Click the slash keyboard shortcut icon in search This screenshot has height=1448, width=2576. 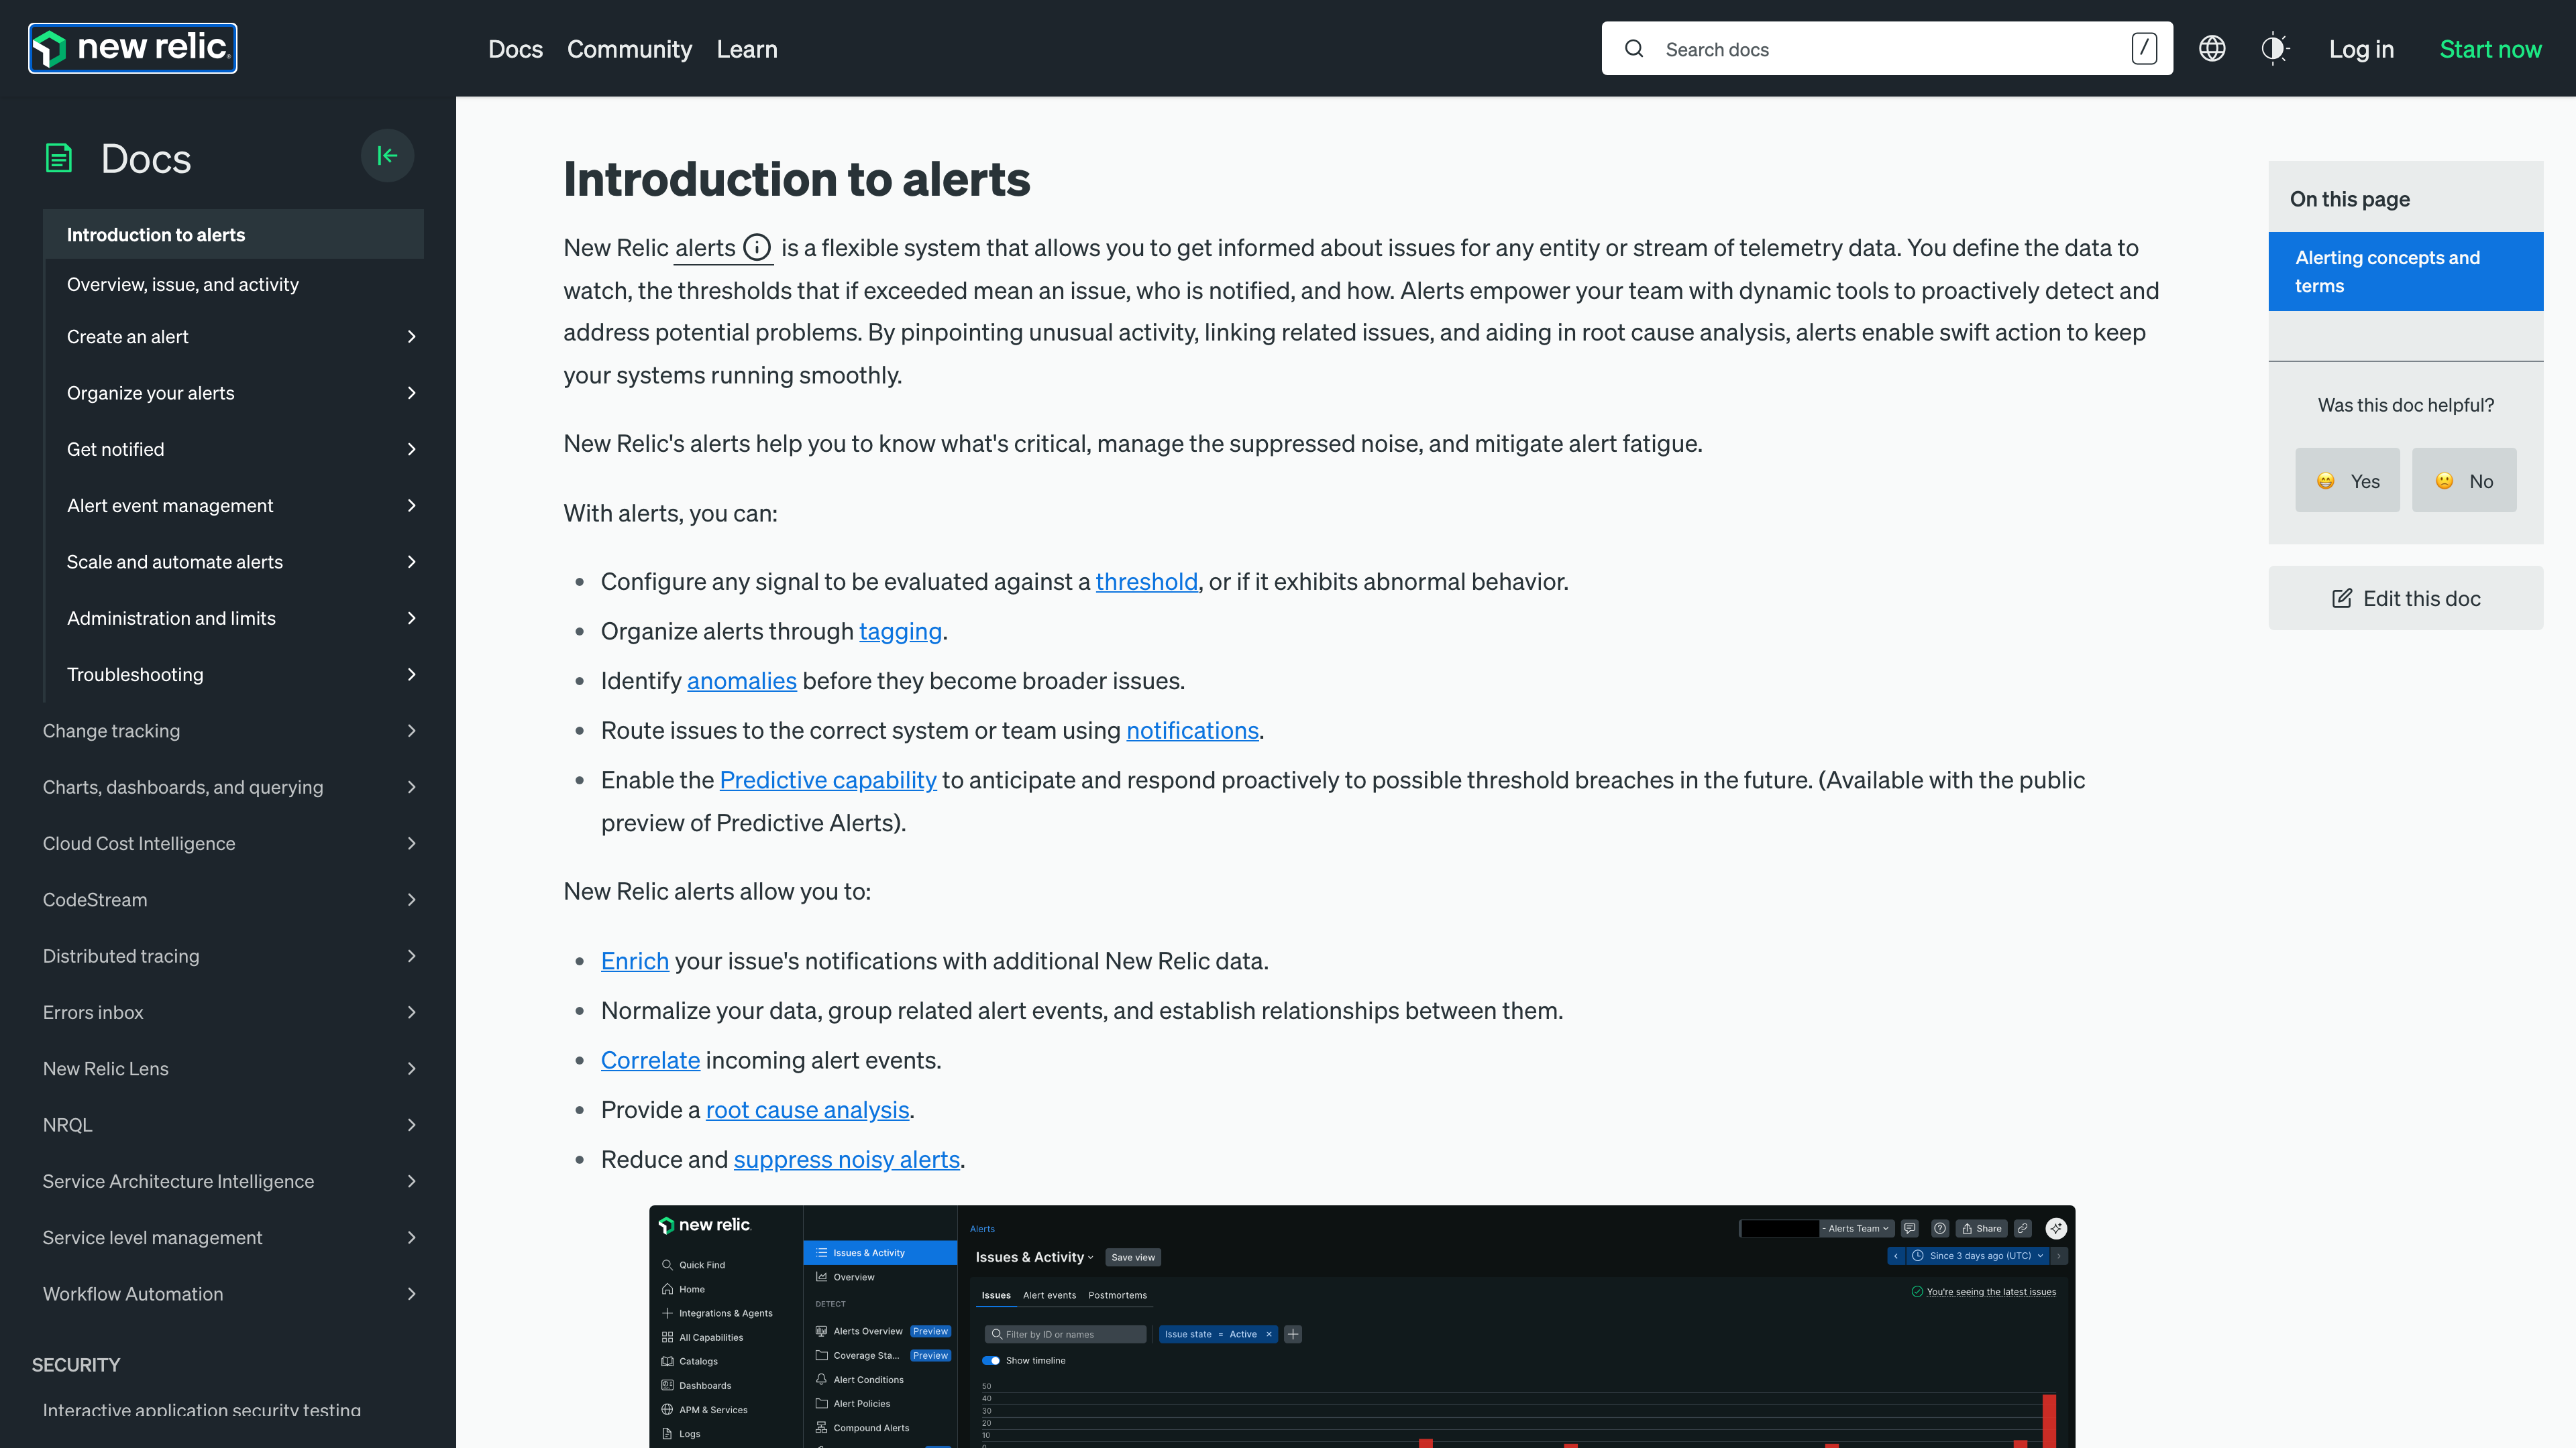coord(2143,48)
